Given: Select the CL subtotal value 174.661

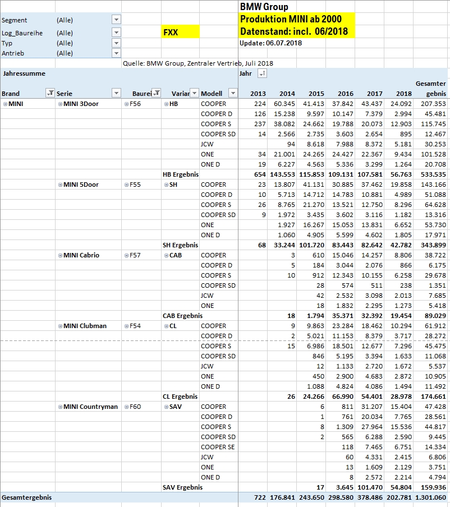Looking at the screenshot, I should (433, 397).
